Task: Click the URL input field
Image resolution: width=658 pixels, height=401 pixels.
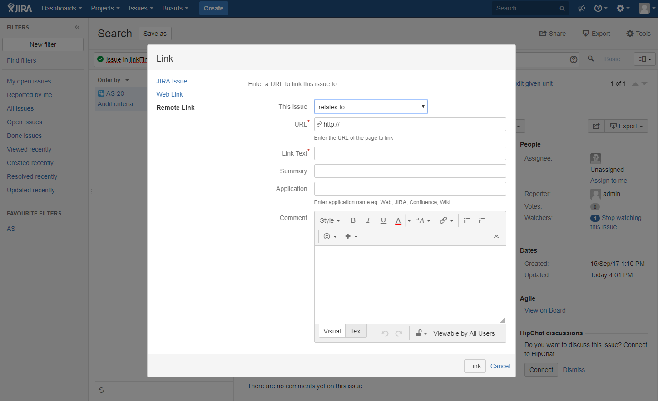Action: pyautogui.click(x=410, y=124)
